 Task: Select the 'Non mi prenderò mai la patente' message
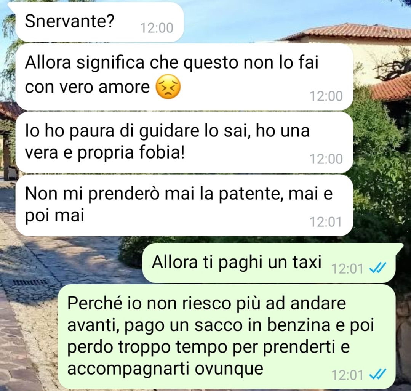tap(184, 205)
